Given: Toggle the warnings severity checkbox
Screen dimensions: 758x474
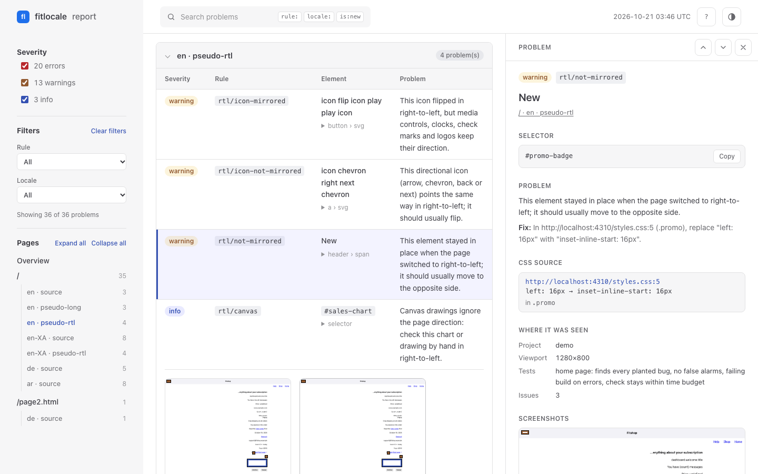Looking at the screenshot, I should pyautogui.click(x=25, y=83).
